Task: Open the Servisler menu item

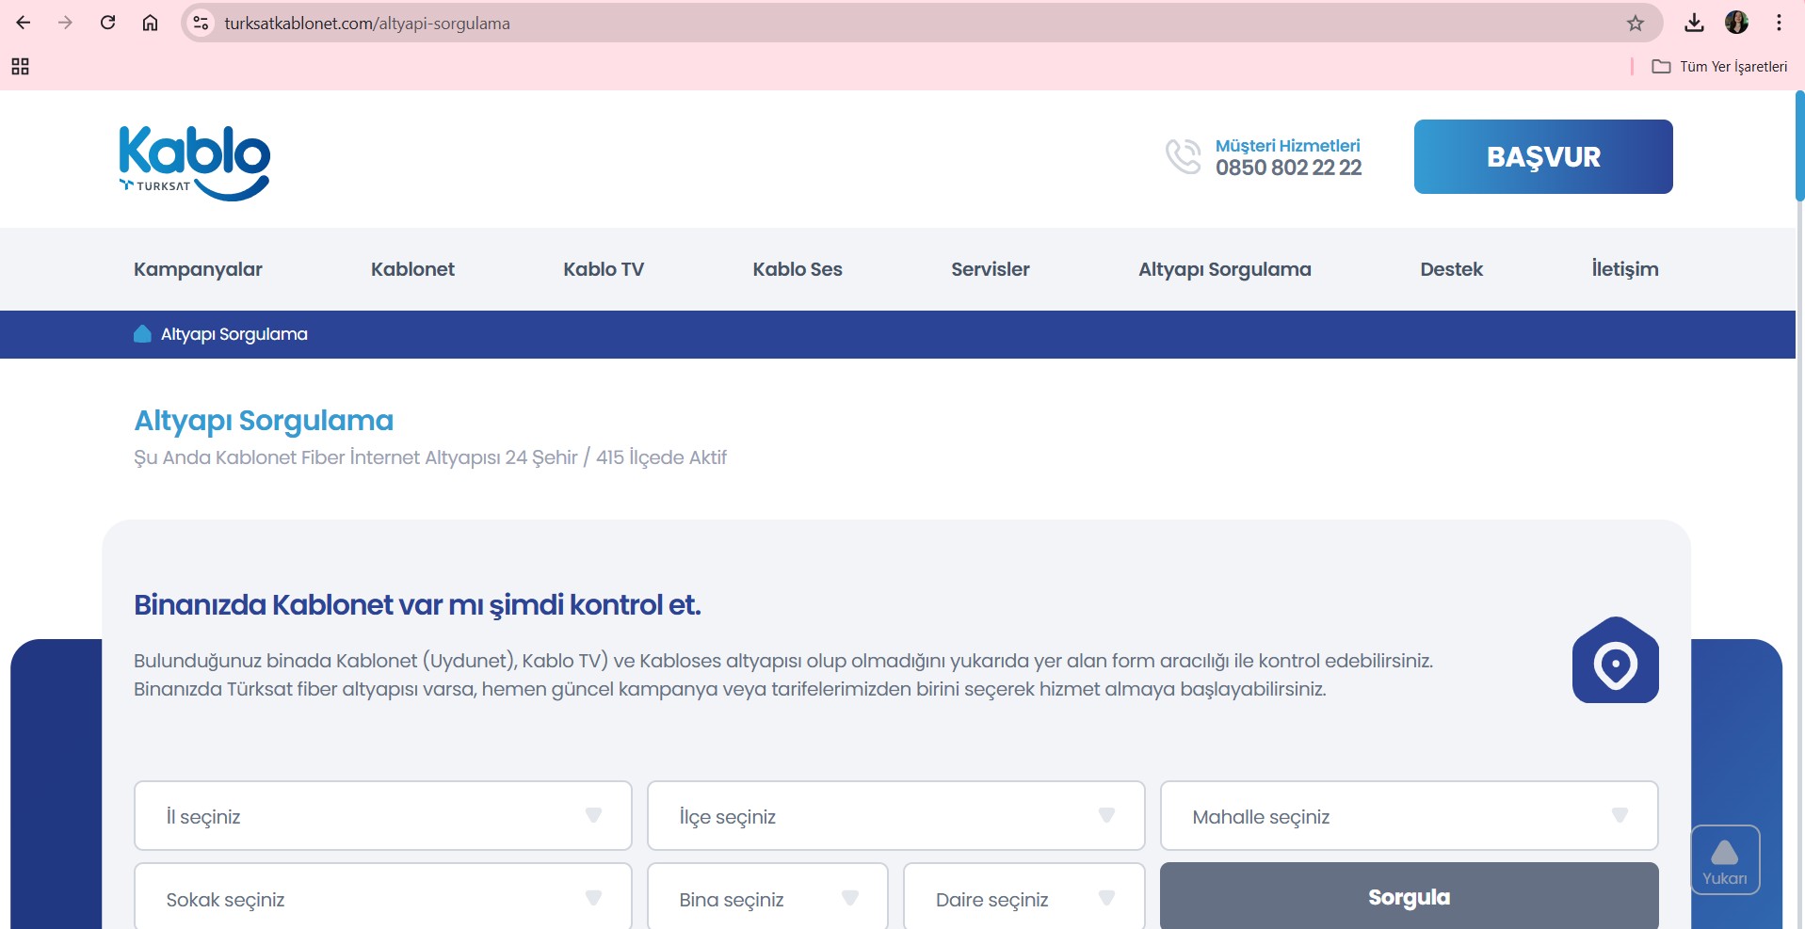Action: tap(991, 269)
